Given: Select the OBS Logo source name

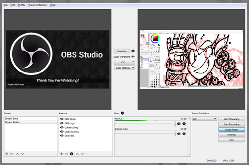Looking at the screenshot, I should [x=69, y=123].
